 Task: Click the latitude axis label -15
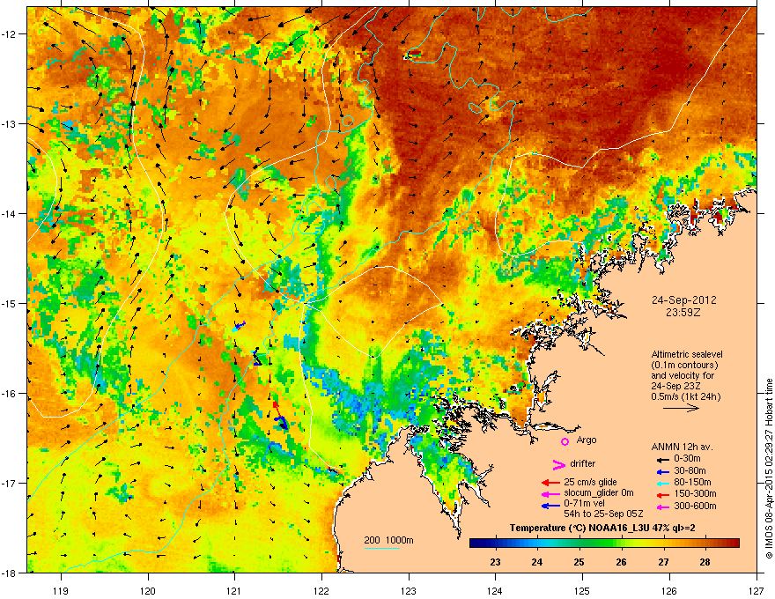(9, 303)
